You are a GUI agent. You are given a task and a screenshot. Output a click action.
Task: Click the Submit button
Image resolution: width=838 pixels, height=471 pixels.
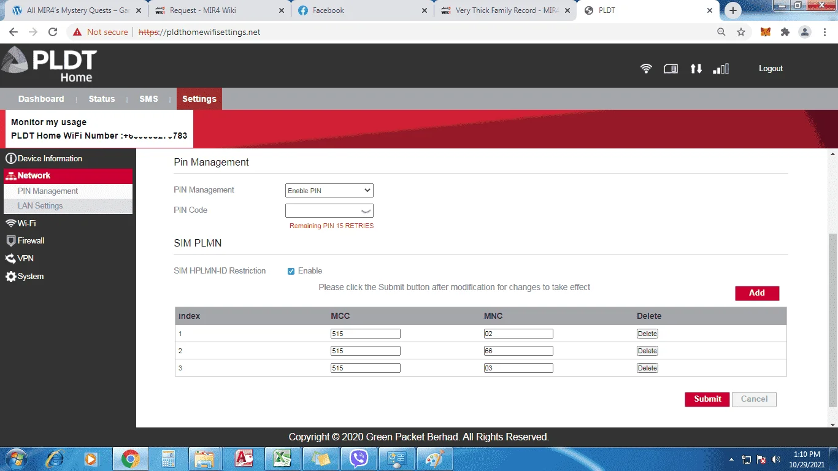tap(707, 399)
